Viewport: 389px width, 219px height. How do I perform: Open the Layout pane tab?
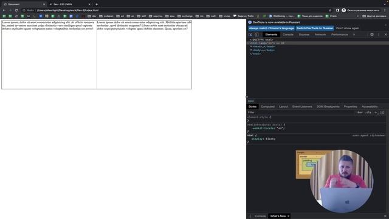(283, 106)
